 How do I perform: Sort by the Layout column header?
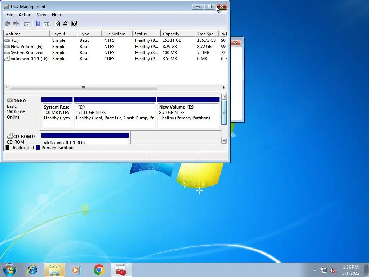click(63, 34)
